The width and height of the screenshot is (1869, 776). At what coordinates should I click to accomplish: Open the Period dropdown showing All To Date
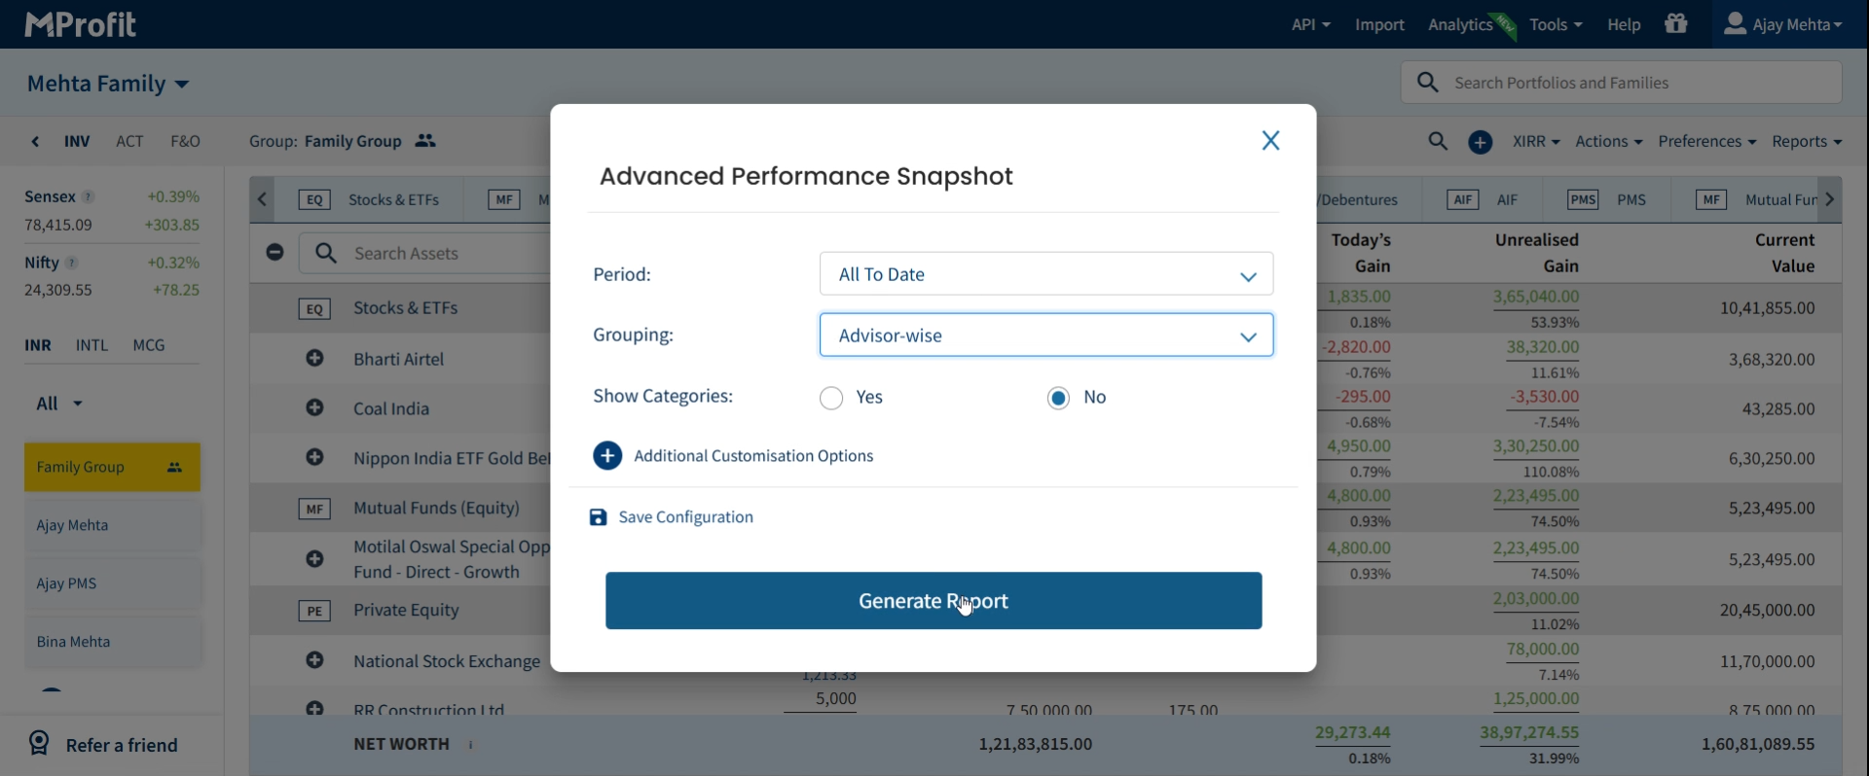(1046, 274)
